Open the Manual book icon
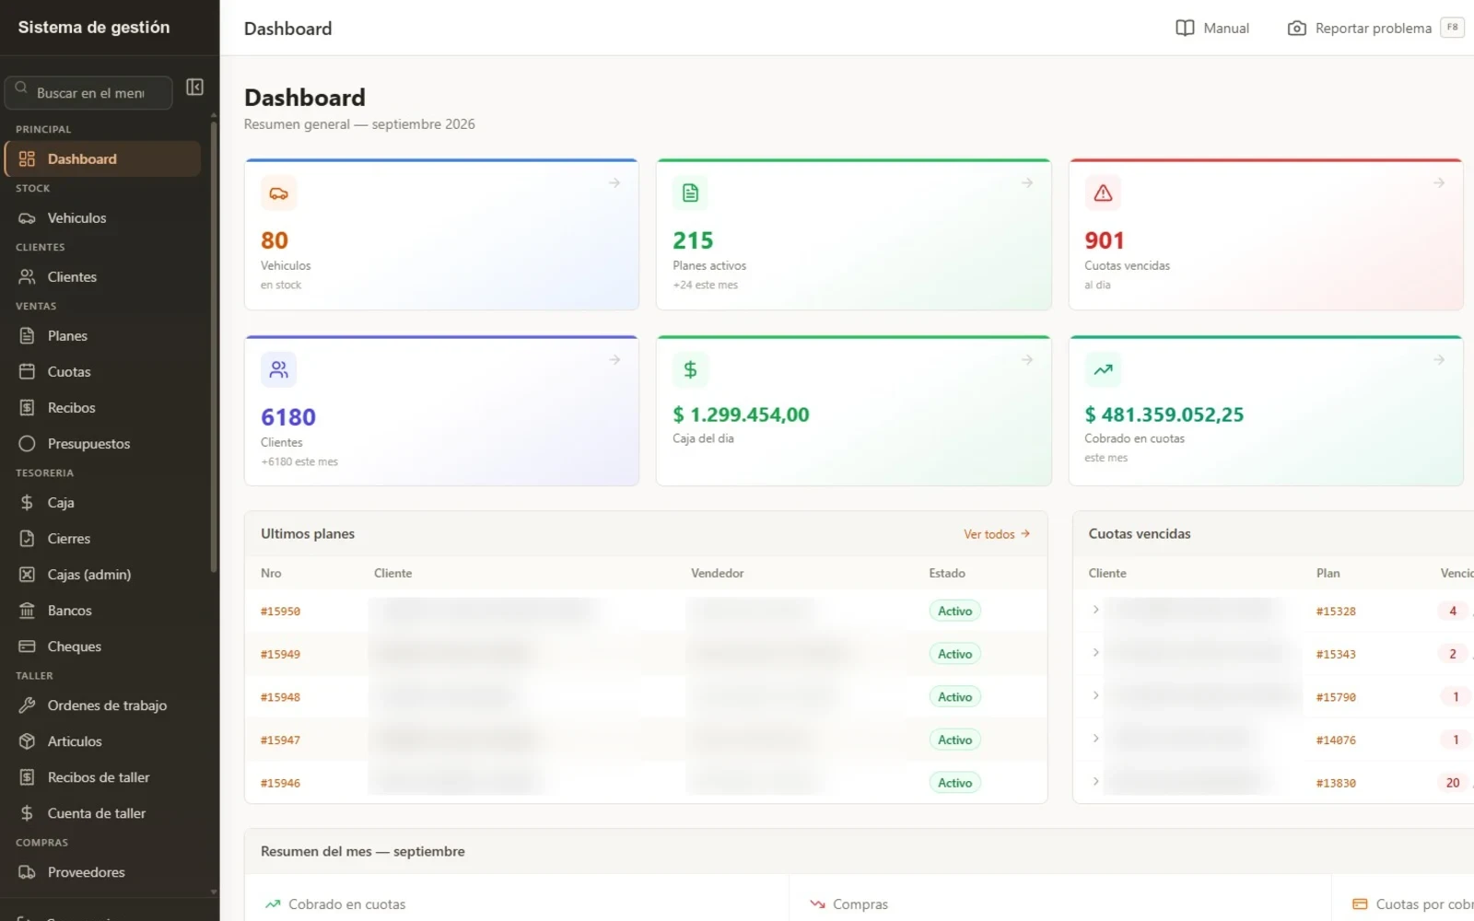 1185,29
